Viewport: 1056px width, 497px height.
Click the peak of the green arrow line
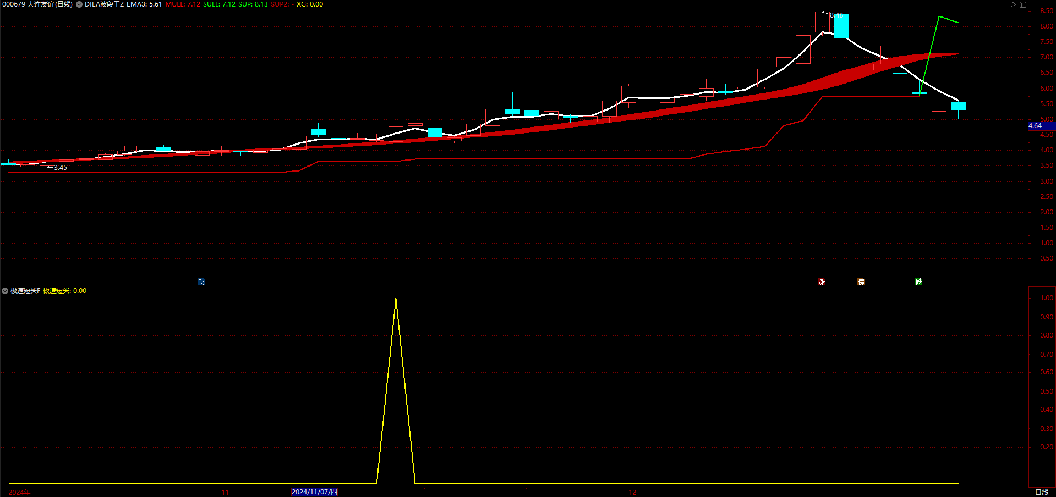click(939, 17)
